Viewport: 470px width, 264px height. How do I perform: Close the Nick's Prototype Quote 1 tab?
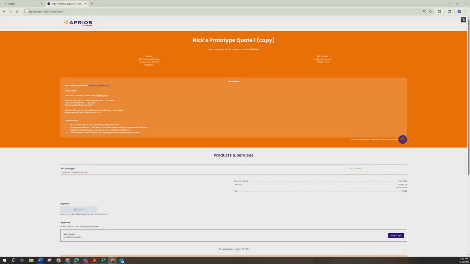(x=86, y=4)
